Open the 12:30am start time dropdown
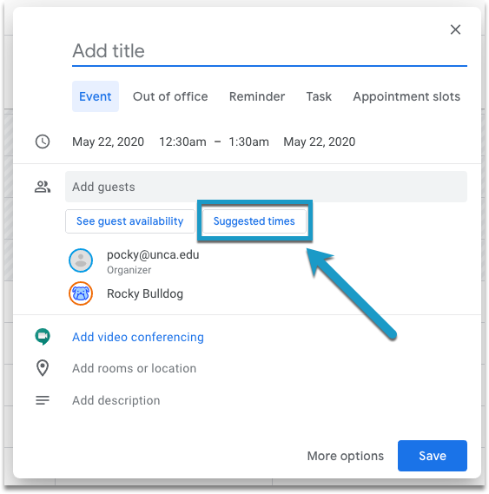 pyautogui.click(x=182, y=142)
